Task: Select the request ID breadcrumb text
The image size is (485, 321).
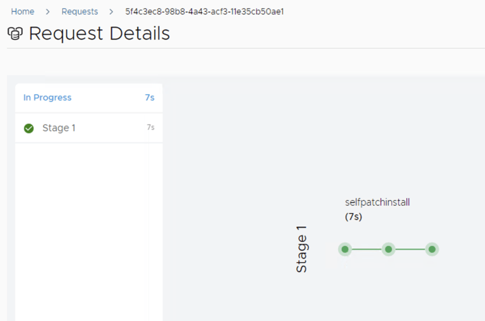Action: 204,11
